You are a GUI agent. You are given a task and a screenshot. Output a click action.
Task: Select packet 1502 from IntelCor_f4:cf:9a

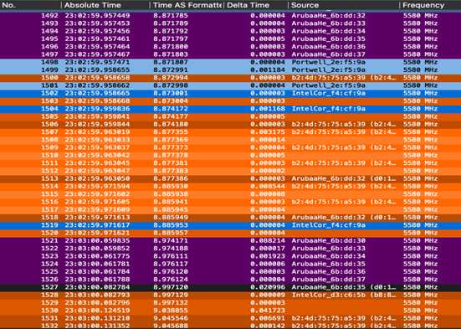pos(231,93)
